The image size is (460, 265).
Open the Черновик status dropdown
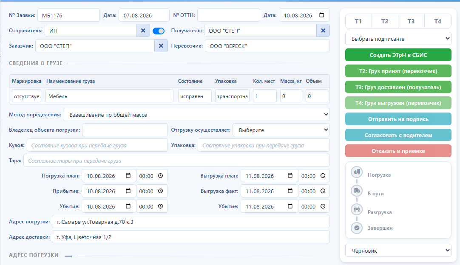(398, 250)
